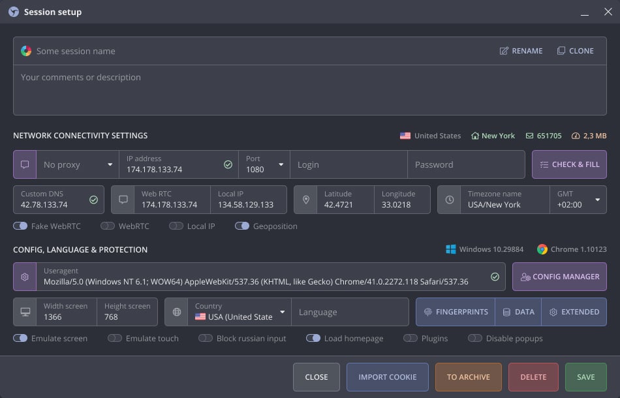620x398 pixels.
Task: Click the screen size monitor icon
Action: tap(25, 312)
